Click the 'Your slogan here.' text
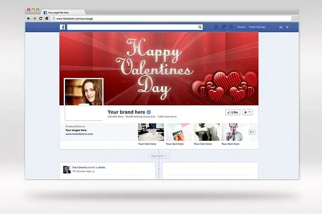The height and width of the screenshot is (214, 322). pos(76,130)
